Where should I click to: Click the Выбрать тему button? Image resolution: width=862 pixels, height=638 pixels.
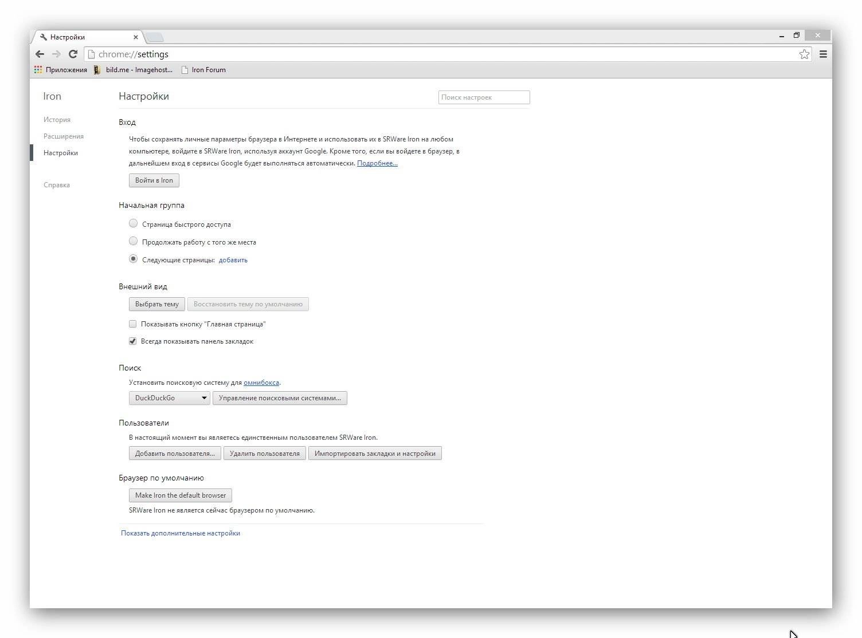pyautogui.click(x=157, y=304)
